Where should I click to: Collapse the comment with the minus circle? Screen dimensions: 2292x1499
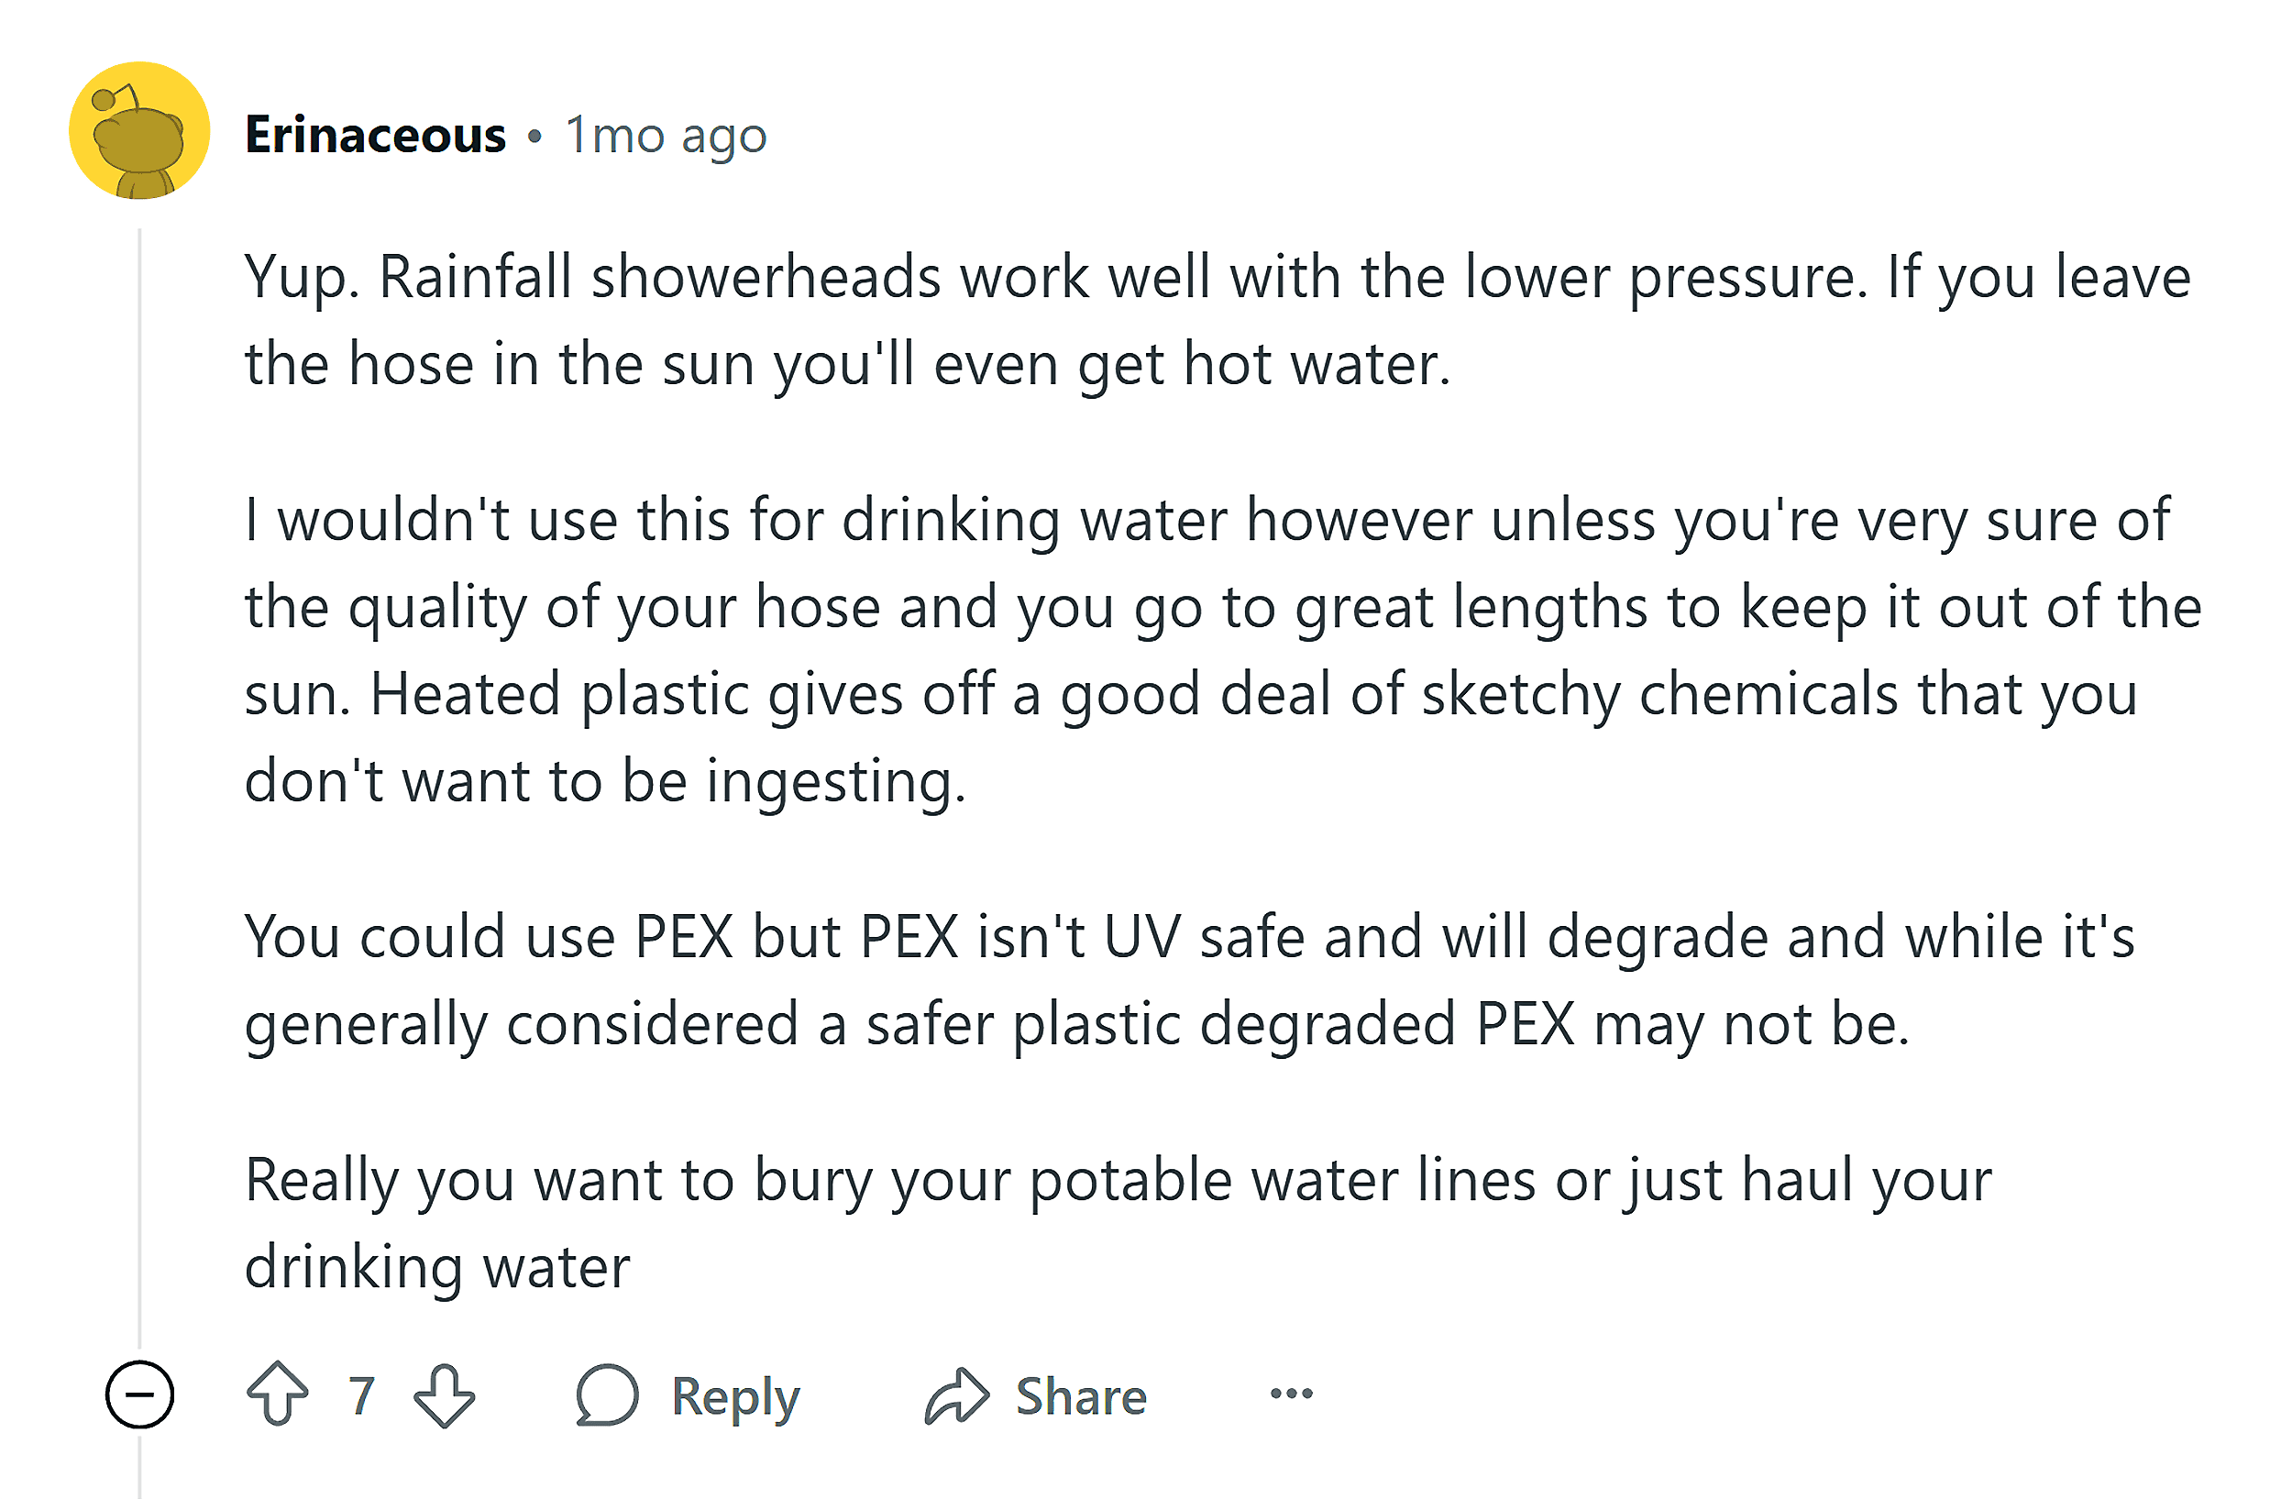[x=139, y=1393]
